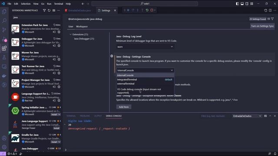Switch to the Workspace settings tab
This screenshot has width=278, height=156.
82,26
